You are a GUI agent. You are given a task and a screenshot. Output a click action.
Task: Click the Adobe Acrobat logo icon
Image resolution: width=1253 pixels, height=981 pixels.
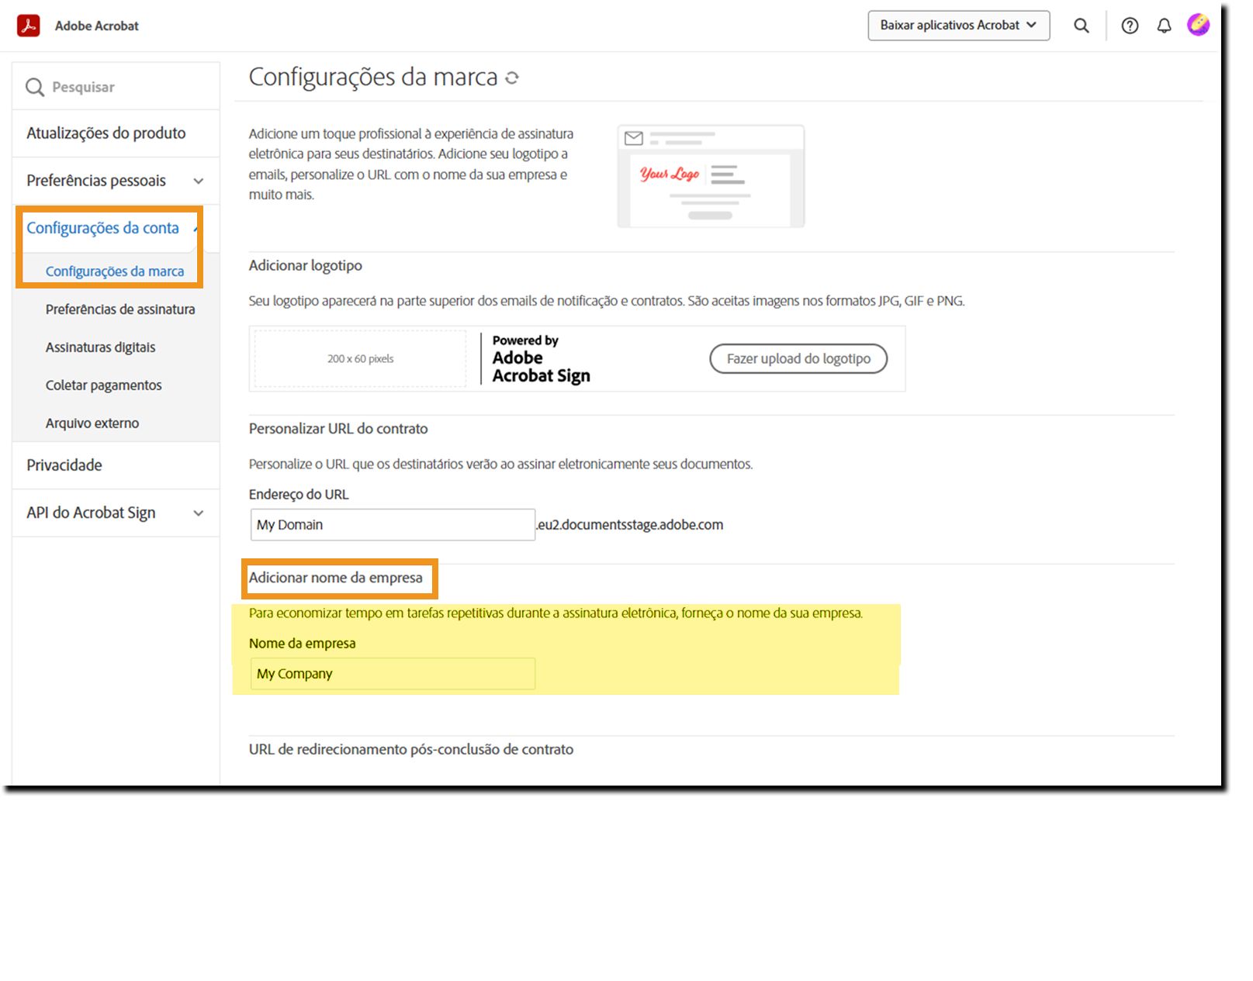coord(29,26)
